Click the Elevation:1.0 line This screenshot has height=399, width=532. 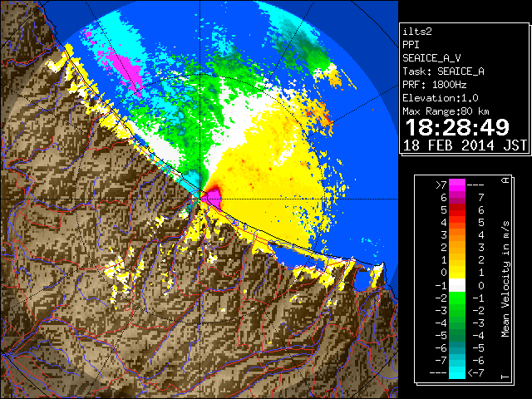(441, 98)
